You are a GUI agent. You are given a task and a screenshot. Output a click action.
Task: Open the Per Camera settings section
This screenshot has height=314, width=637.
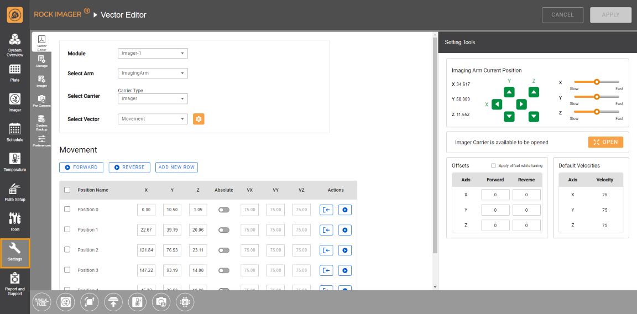click(x=41, y=101)
